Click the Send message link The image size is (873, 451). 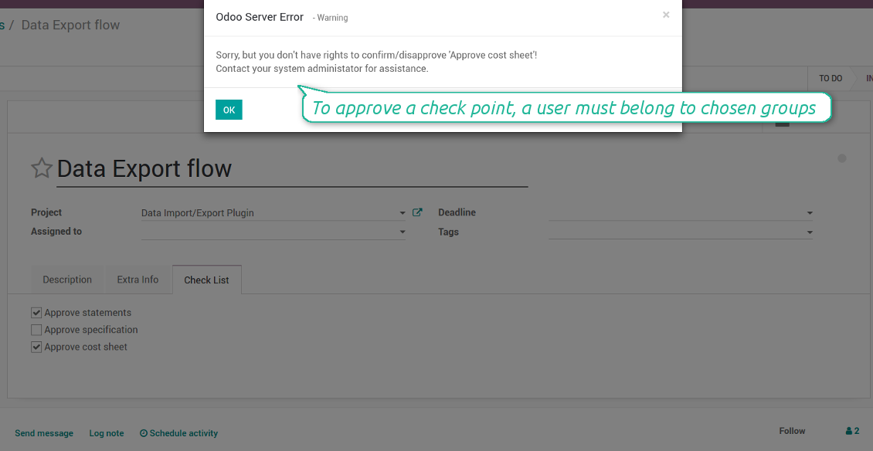tap(44, 433)
